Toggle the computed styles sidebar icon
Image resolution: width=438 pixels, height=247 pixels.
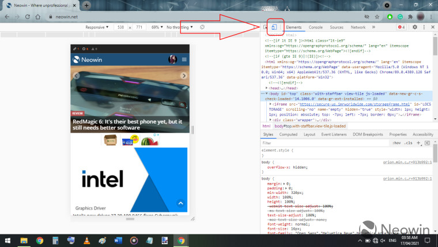[427, 143]
